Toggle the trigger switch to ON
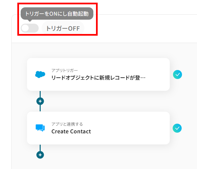This screenshot has width=197, height=169. (x=30, y=28)
